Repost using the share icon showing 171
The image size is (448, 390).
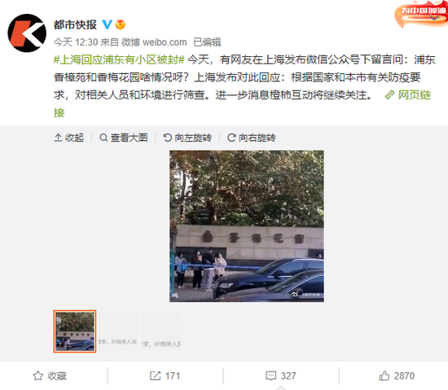pos(165,375)
